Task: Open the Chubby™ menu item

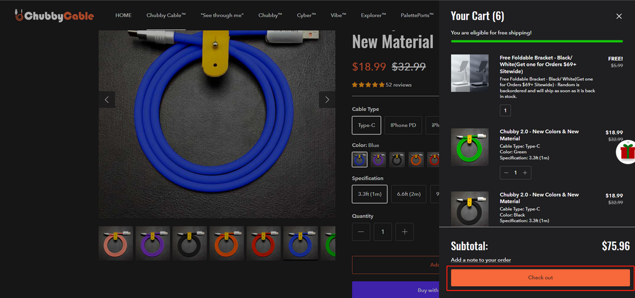Action: 270,15
